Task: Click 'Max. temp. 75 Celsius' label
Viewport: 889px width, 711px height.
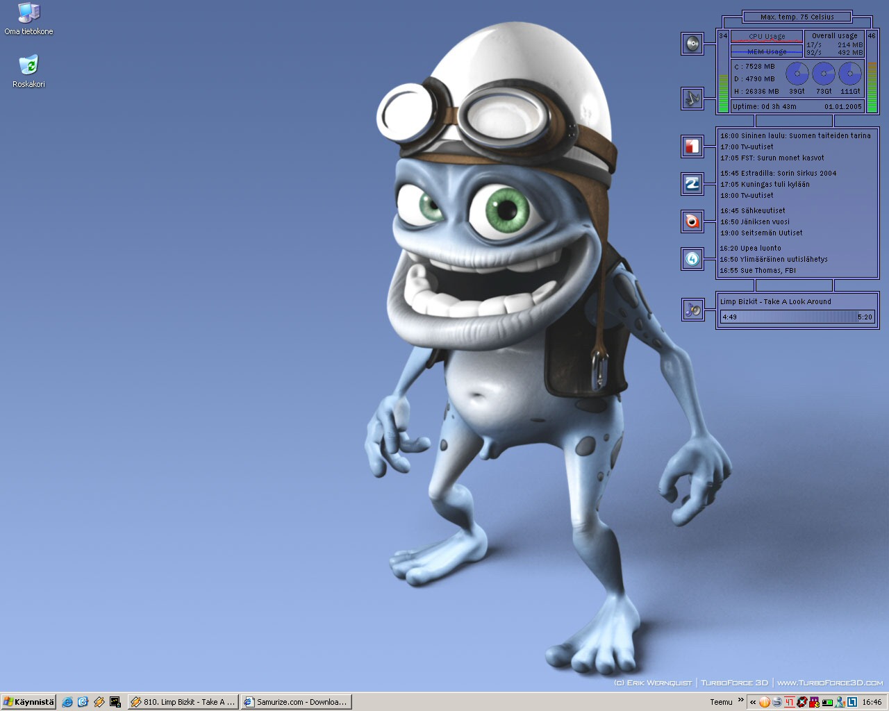Action: tap(797, 17)
